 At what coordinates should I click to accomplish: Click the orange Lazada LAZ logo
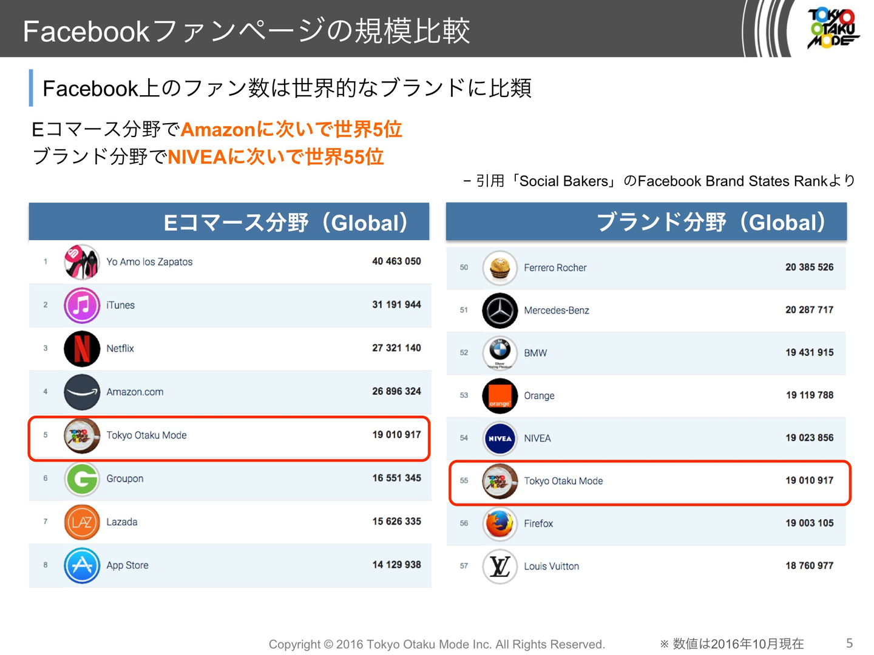[82, 522]
